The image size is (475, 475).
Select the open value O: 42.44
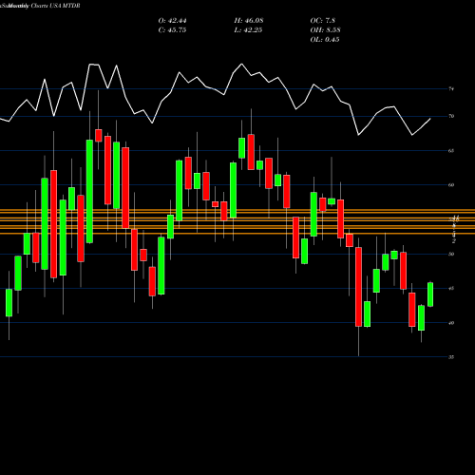[172, 21]
